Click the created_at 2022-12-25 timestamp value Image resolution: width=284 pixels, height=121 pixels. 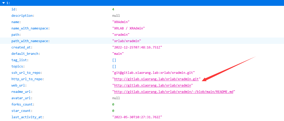pyautogui.click(x=137, y=47)
